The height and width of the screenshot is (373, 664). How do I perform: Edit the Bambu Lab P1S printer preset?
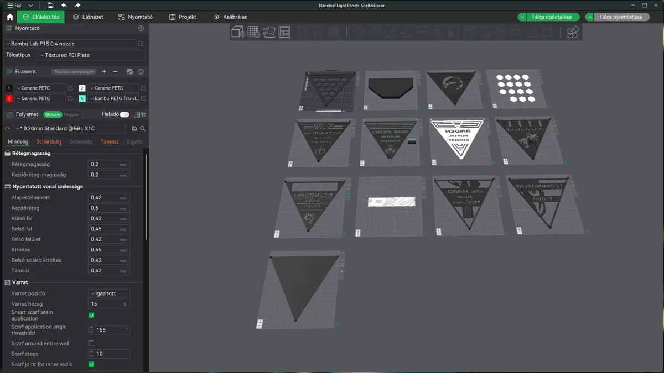[x=141, y=44]
